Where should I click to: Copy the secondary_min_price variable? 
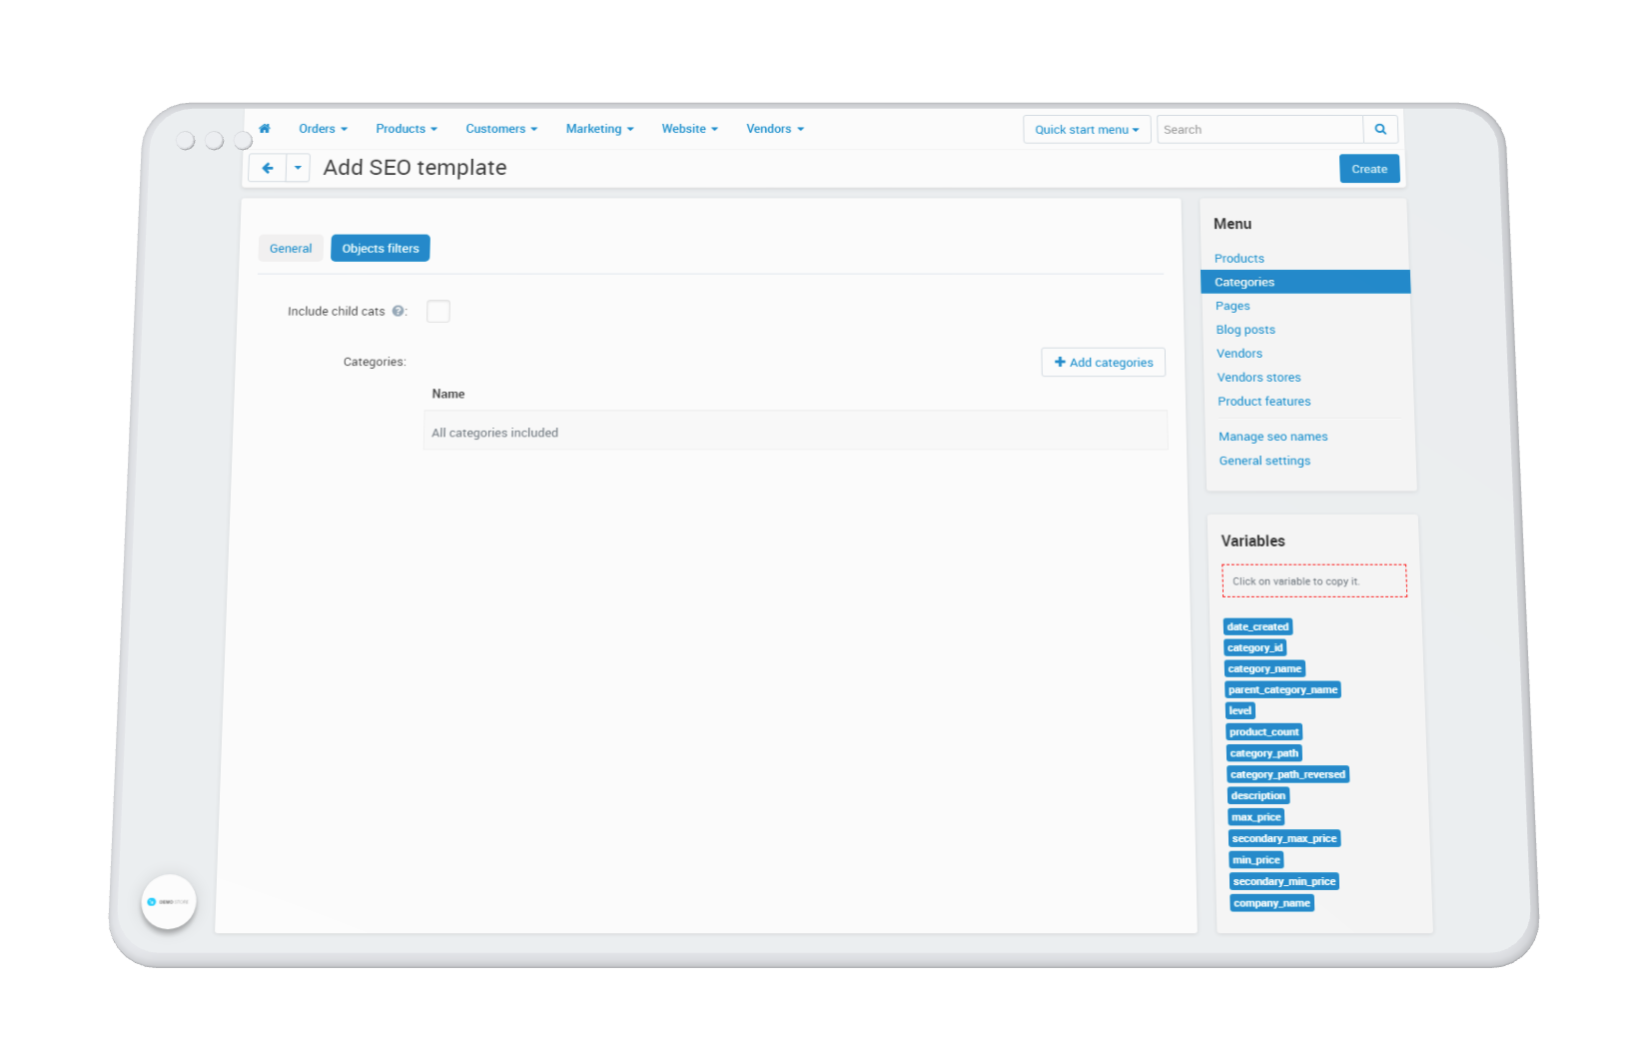(x=1284, y=882)
